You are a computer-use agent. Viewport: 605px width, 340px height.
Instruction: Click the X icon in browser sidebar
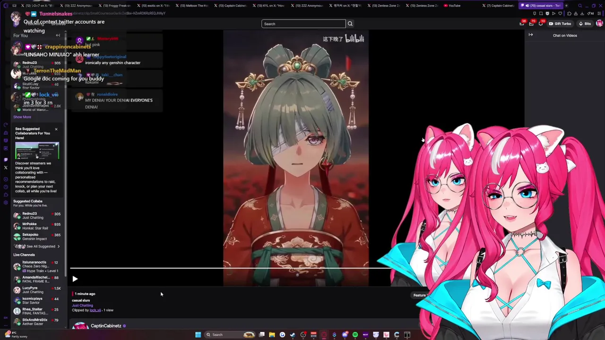6,168
